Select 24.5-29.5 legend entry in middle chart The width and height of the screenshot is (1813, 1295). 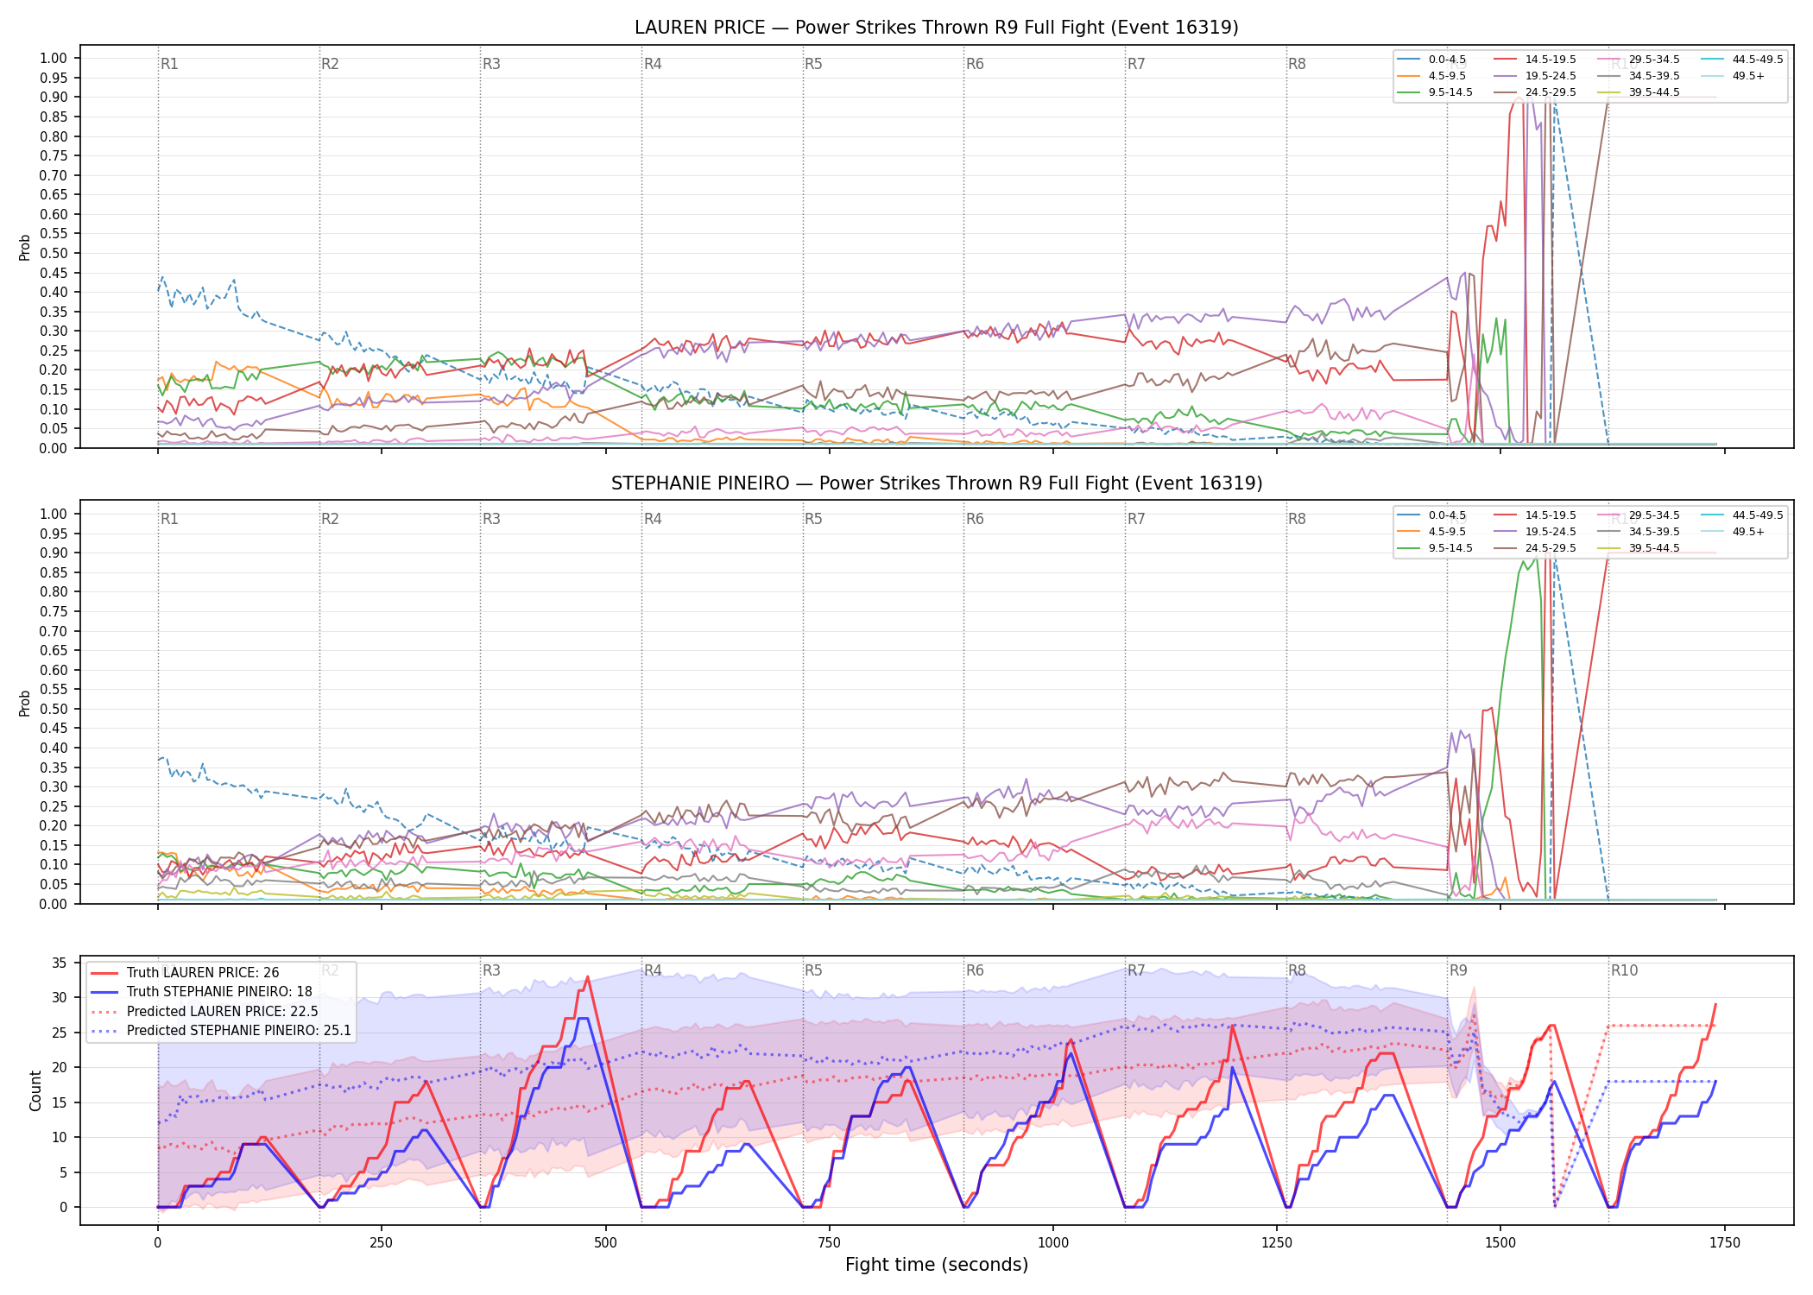[1535, 548]
